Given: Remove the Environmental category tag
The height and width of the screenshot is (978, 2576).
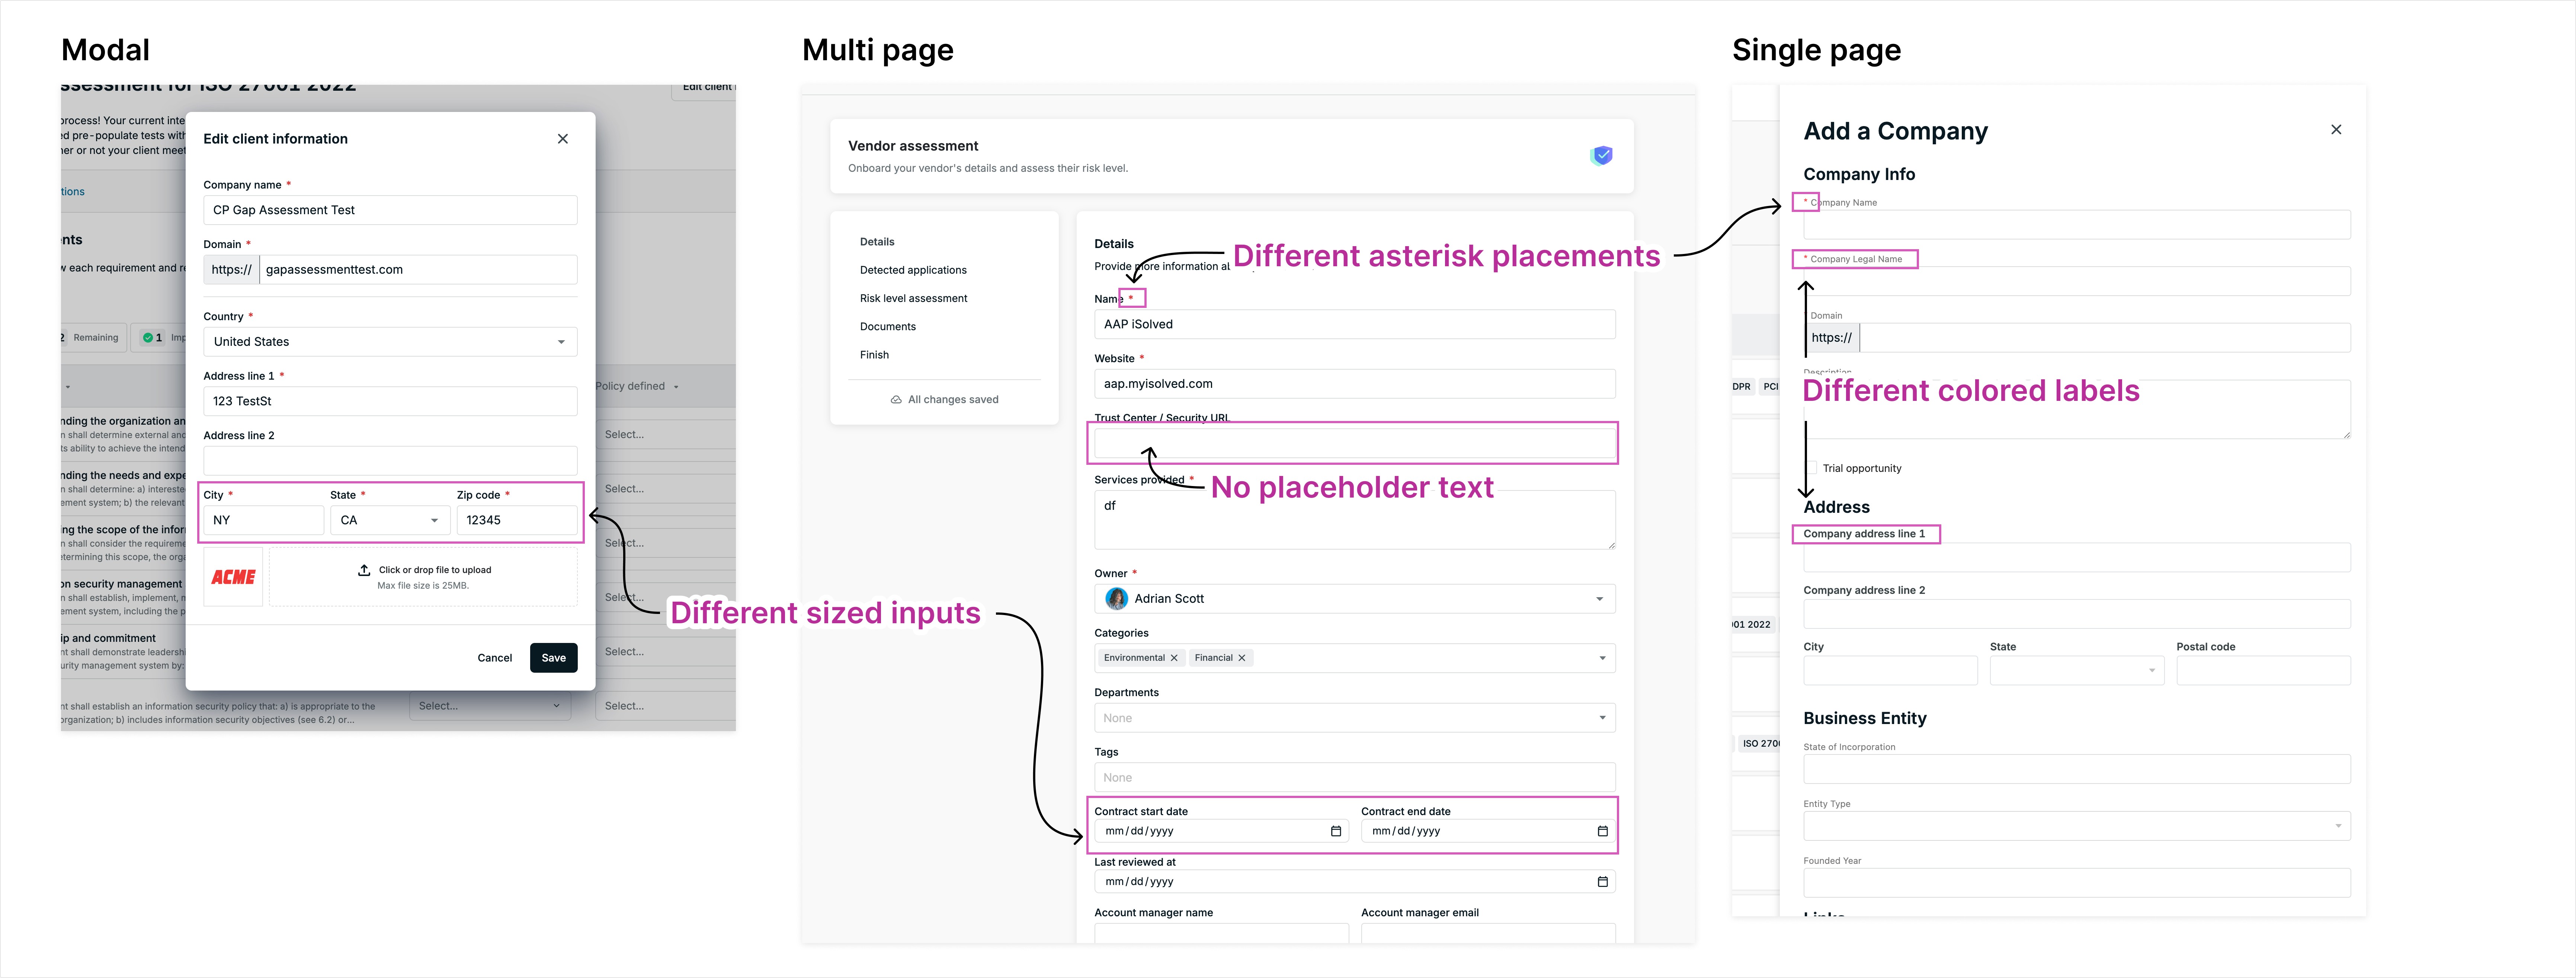Looking at the screenshot, I should [1174, 658].
